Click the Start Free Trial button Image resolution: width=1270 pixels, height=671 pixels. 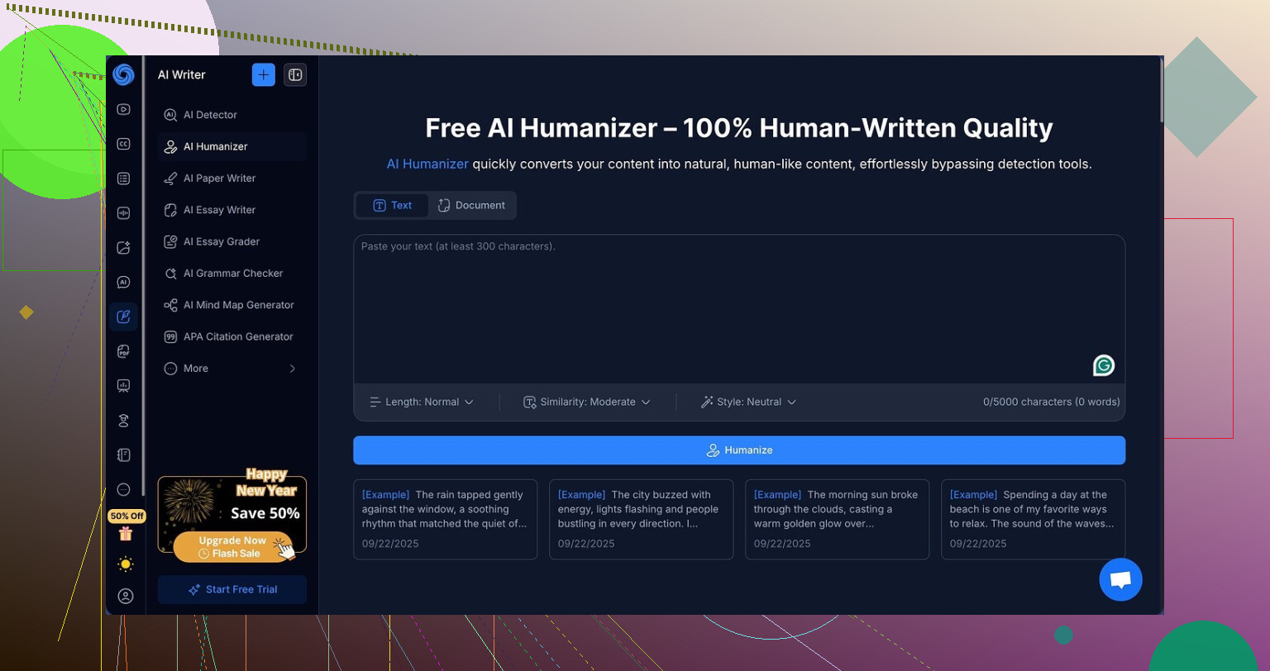232,589
